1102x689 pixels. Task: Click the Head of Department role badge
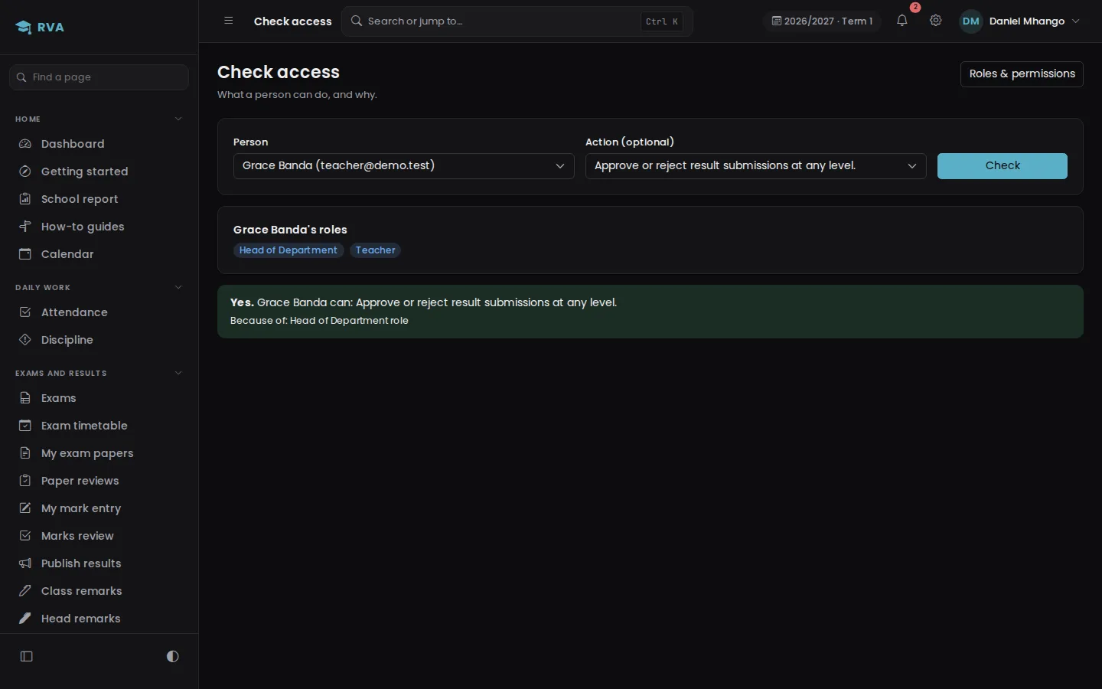[x=289, y=250]
